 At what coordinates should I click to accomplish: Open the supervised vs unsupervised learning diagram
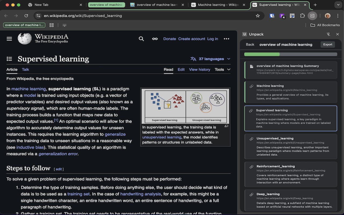[x=185, y=106]
